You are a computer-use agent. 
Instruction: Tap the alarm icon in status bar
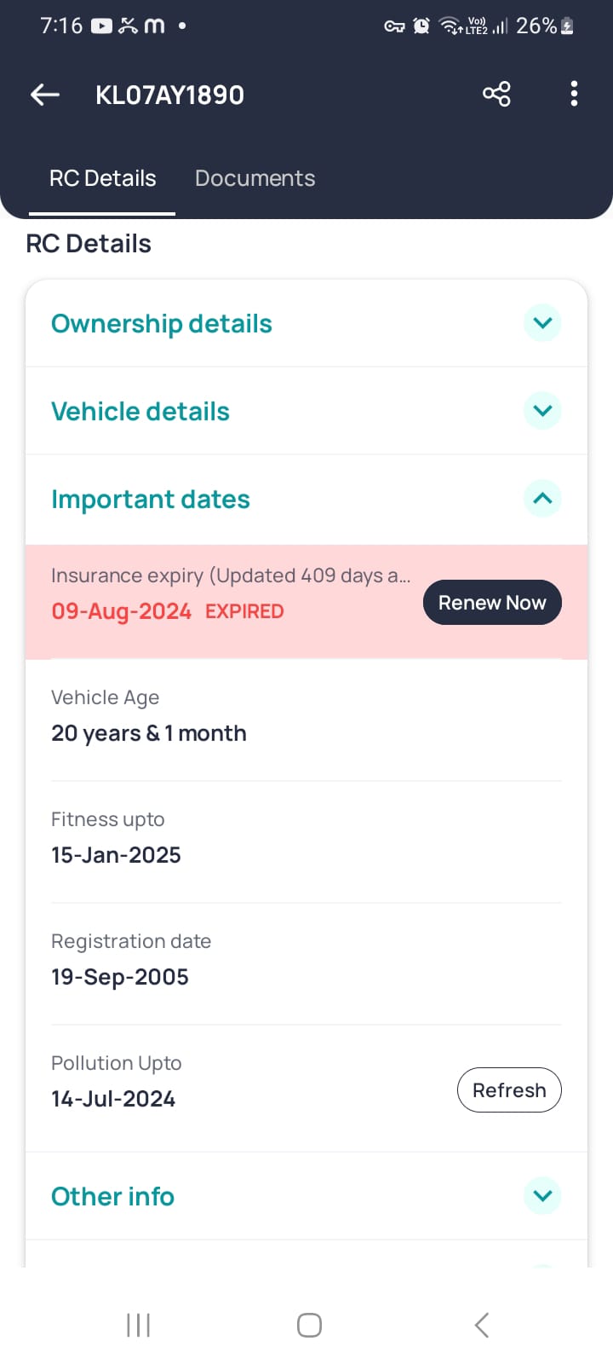pyautogui.click(x=421, y=26)
